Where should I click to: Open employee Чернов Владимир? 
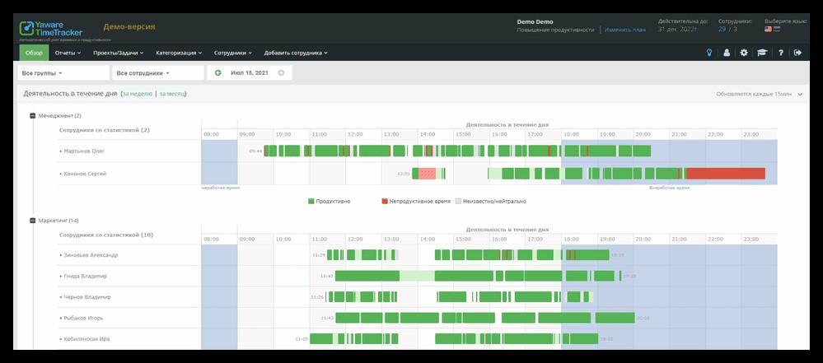click(87, 297)
